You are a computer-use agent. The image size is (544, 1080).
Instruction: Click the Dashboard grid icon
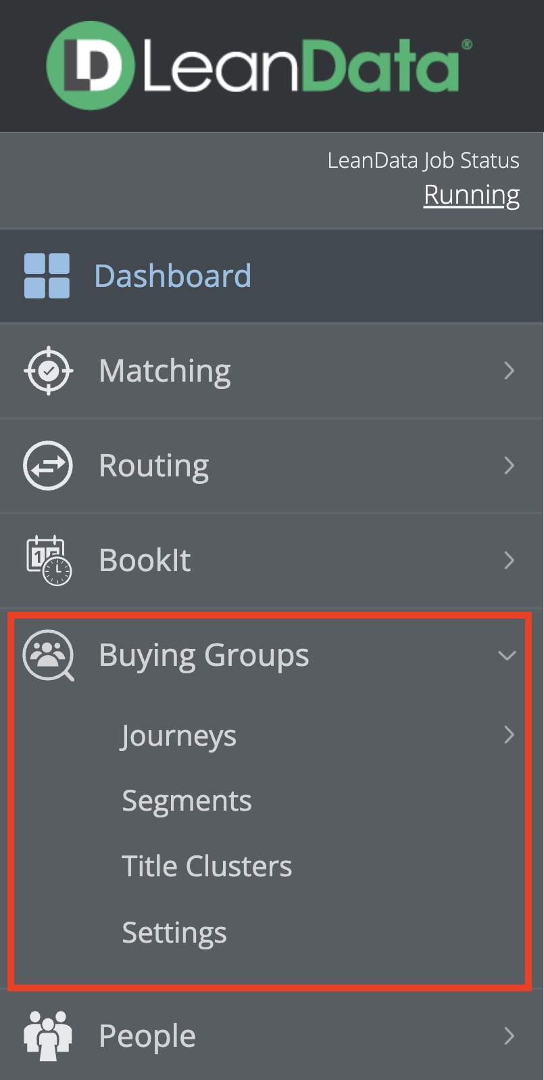tap(47, 276)
